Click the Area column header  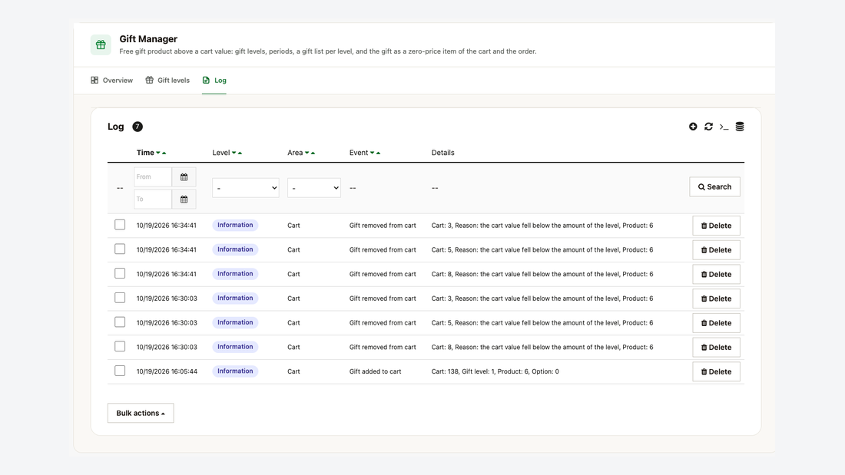click(x=295, y=153)
